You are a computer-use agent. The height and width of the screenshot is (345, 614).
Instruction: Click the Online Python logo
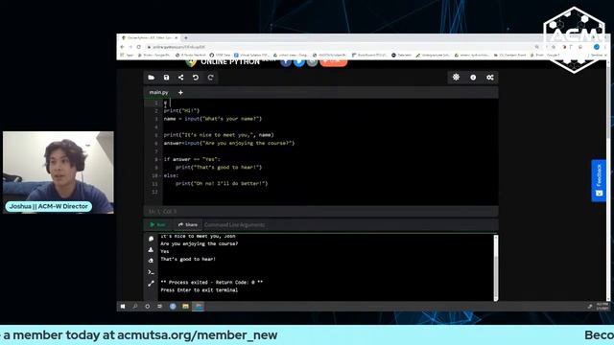coord(223,61)
